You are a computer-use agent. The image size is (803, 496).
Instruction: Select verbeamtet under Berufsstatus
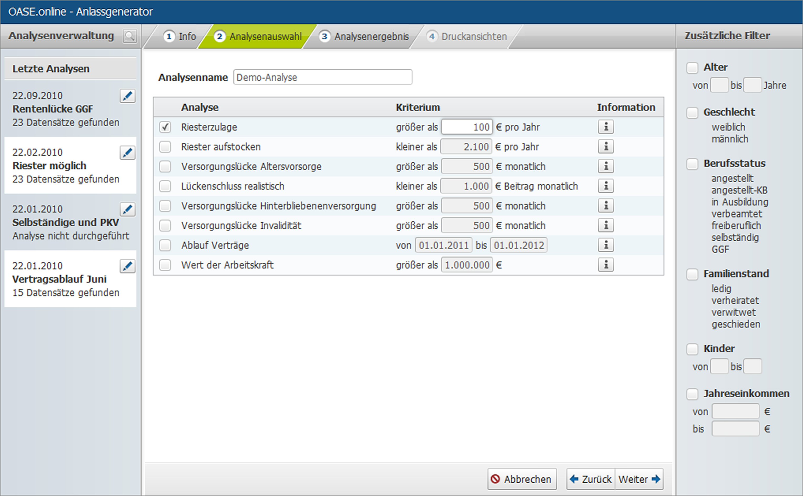click(x=737, y=214)
